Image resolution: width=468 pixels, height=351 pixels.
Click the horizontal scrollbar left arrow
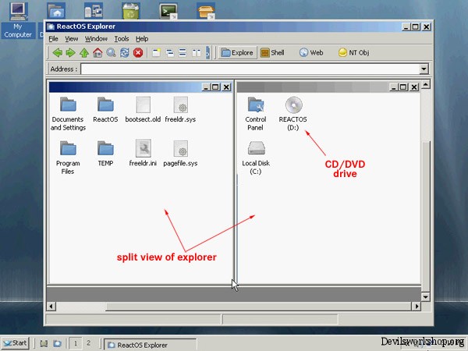tap(51, 307)
